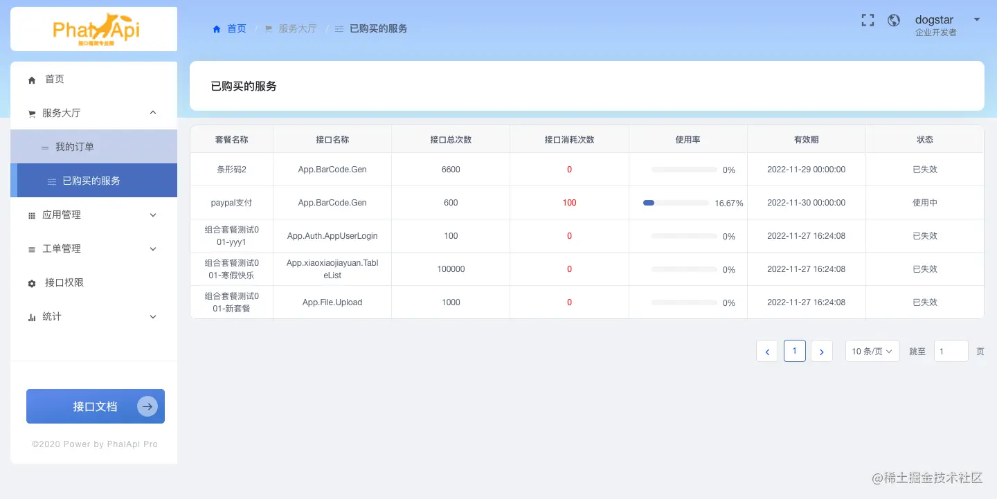Click the PhalApi logo
Image resolution: width=997 pixels, height=499 pixels.
point(96,30)
